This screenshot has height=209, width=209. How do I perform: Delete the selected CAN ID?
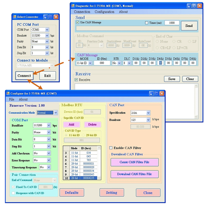coord(92,125)
